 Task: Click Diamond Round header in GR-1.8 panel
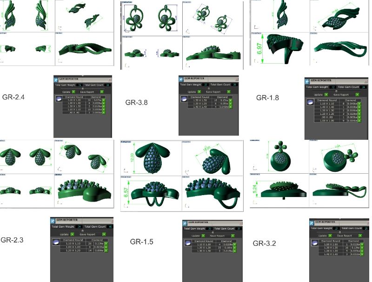(x=327, y=100)
